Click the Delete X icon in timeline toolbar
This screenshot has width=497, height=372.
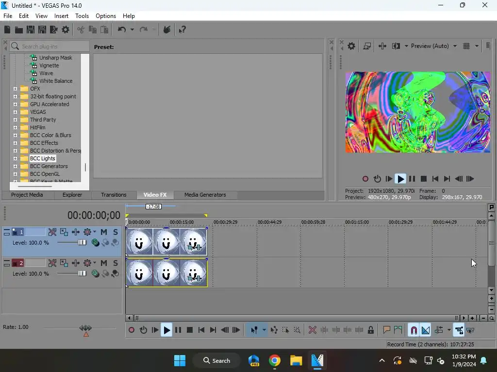pyautogui.click(x=312, y=330)
